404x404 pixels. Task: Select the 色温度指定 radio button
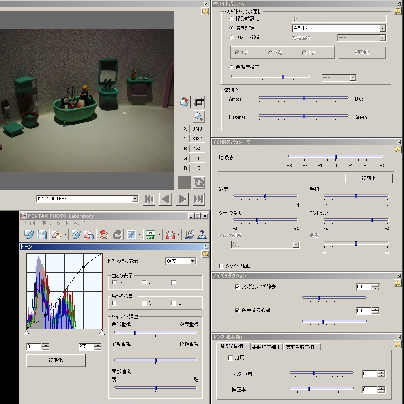232,67
